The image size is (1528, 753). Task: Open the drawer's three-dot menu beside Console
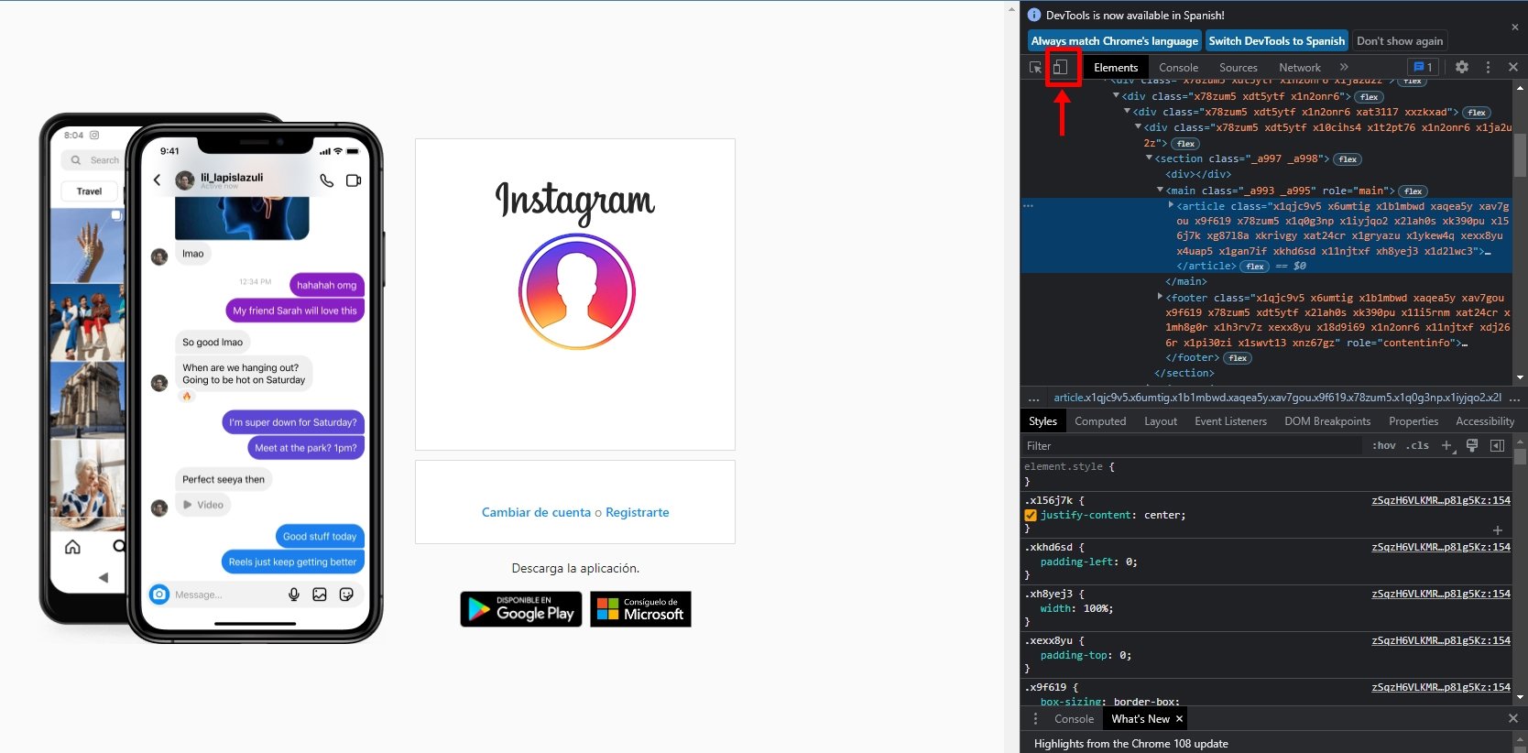pyautogui.click(x=1036, y=719)
